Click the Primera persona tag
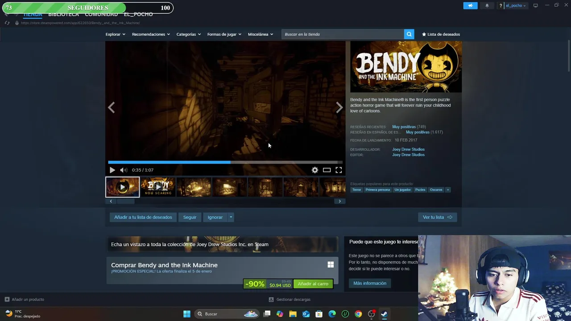 pos(377,189)
